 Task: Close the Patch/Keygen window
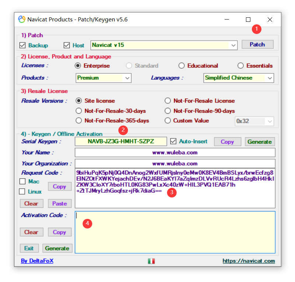click(270, 20)
